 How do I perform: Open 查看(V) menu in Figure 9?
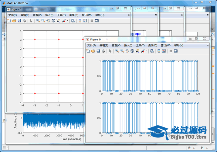coord(116,45)
